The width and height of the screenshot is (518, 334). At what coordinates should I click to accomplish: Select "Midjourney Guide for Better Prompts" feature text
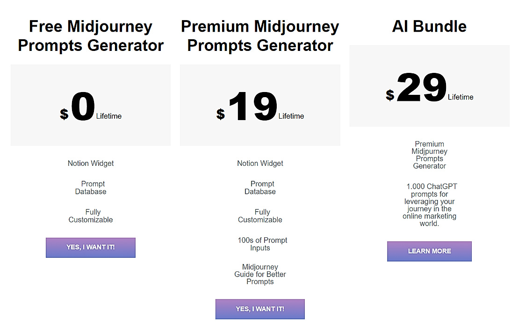(260, 274)
